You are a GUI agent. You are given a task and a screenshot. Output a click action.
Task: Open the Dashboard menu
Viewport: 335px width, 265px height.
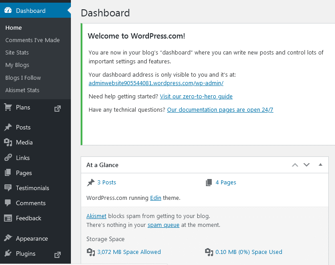tap(35, 11)
